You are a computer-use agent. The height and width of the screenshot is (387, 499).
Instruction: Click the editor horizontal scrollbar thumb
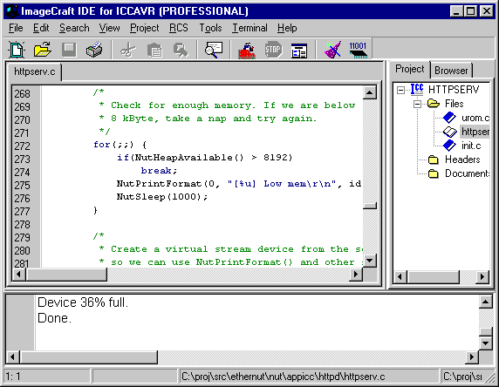[x=66, y=274]
